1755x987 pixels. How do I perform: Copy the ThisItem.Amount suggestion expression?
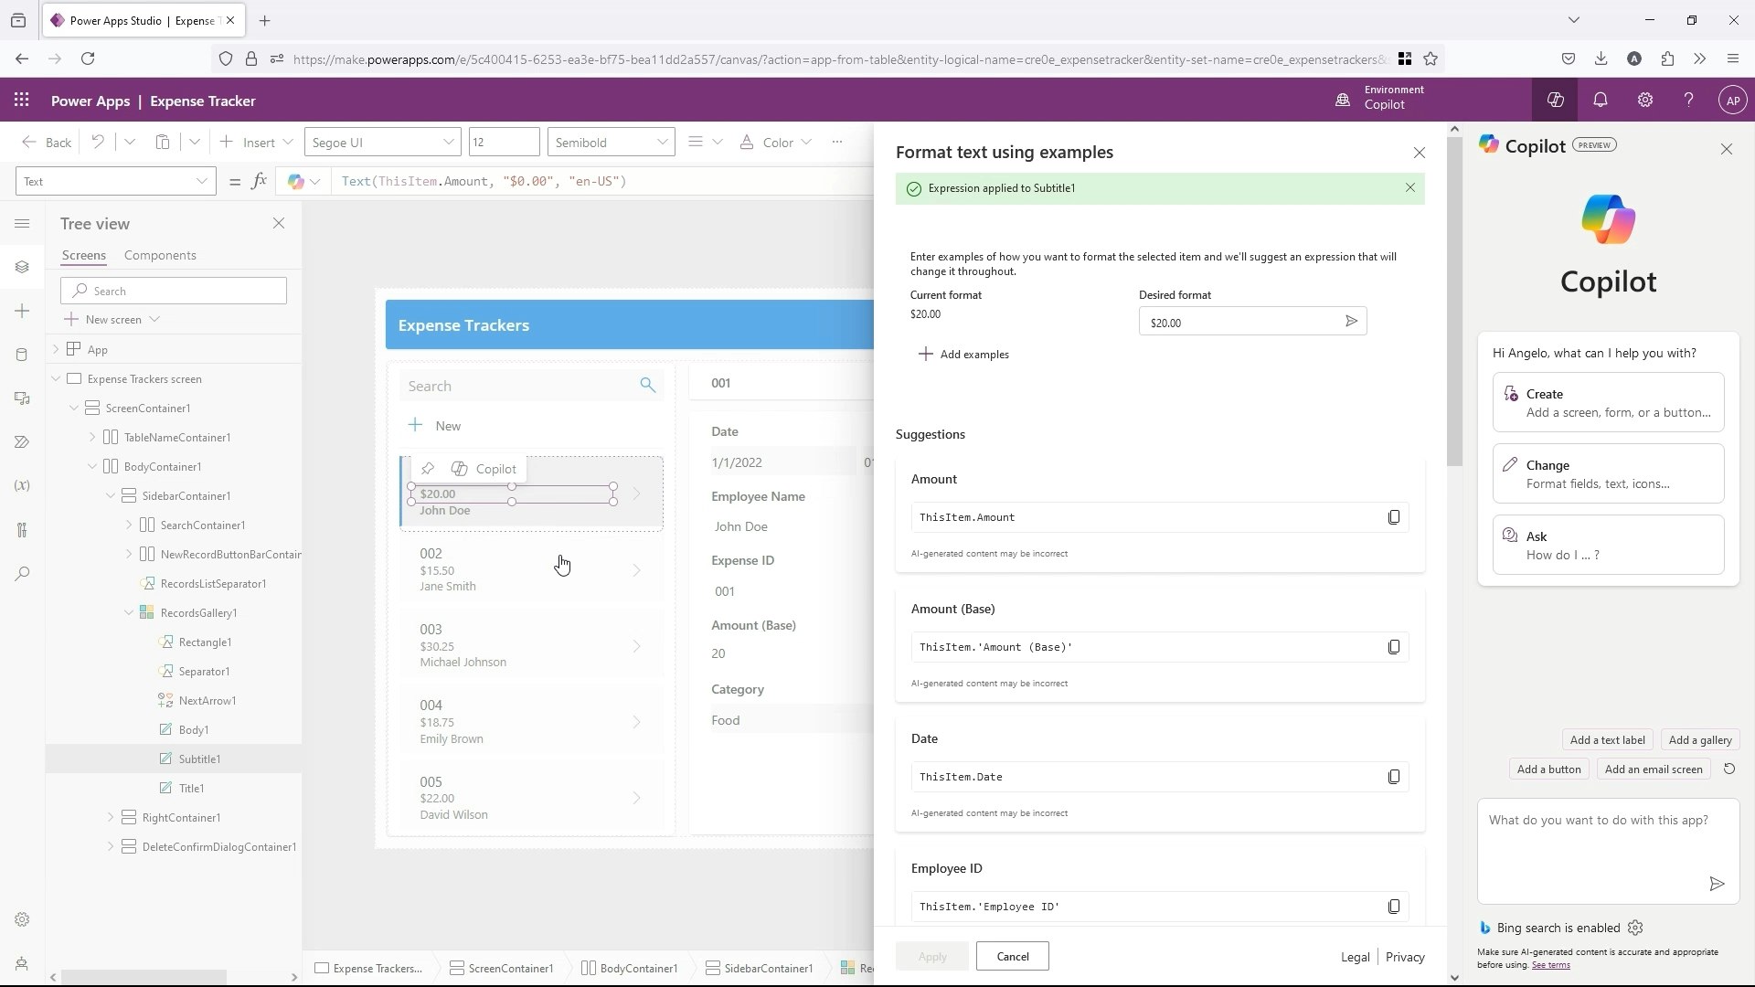point(1393,516)
